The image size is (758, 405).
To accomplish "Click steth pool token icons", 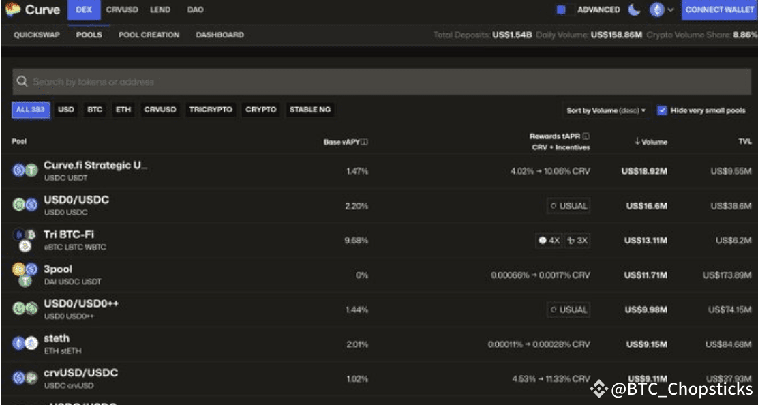I will [25, 343].
